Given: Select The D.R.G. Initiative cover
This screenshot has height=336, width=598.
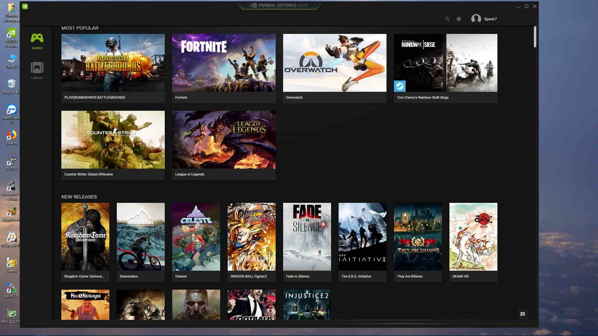Looking at the screenshot, I should pos(363,237).
